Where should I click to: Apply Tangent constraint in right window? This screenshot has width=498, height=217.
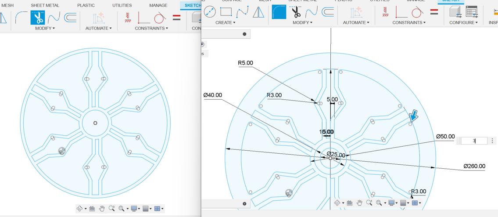[x=417, y=12]
